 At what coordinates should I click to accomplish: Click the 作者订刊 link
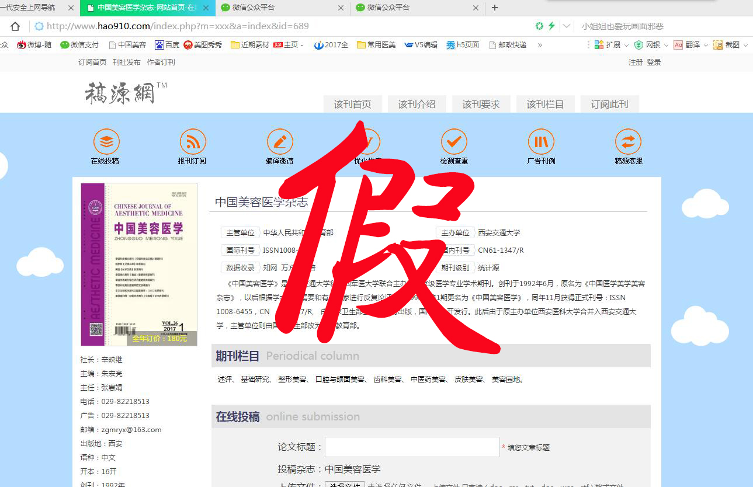[161, 62]
